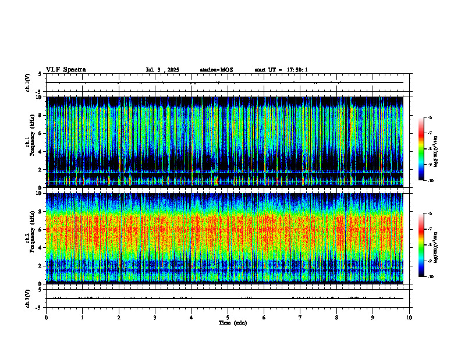The height and width of the screenshot is (356, 461).
Task: Click the -8 label on ch.1 color bar
Action: (430, 149)
